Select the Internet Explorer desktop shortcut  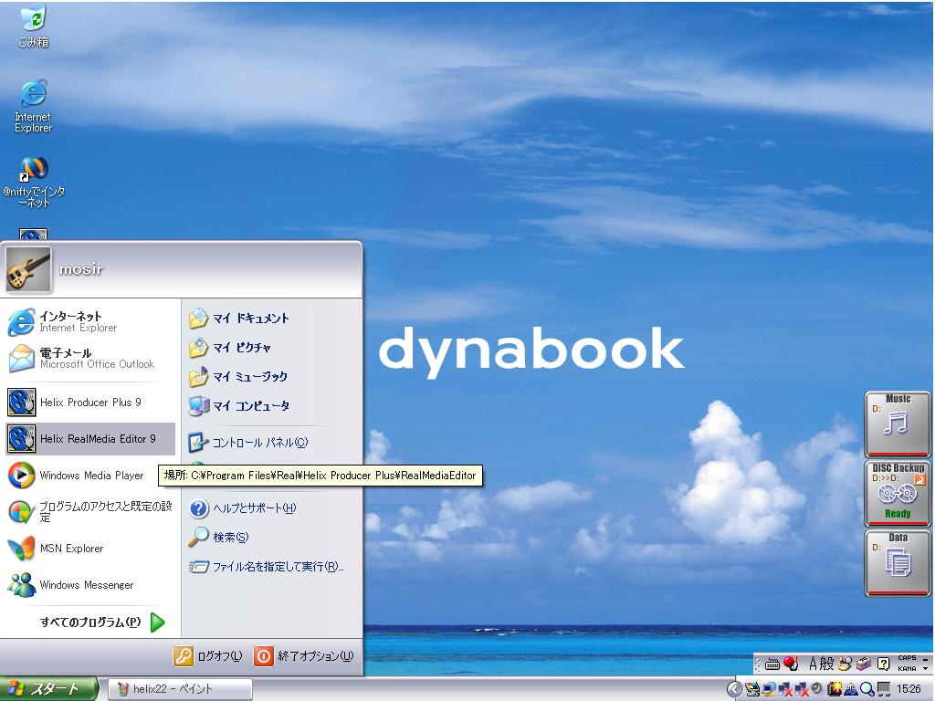(x=34, y=106)
